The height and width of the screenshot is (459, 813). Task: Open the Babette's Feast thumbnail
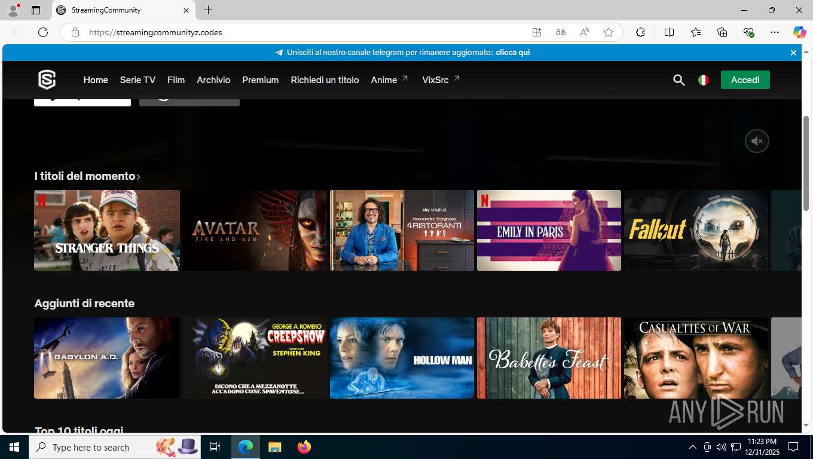tap(549, 358)
